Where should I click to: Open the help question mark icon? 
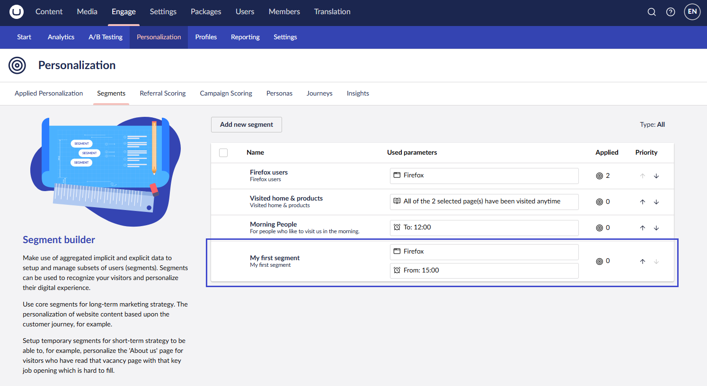coord(671,12)
